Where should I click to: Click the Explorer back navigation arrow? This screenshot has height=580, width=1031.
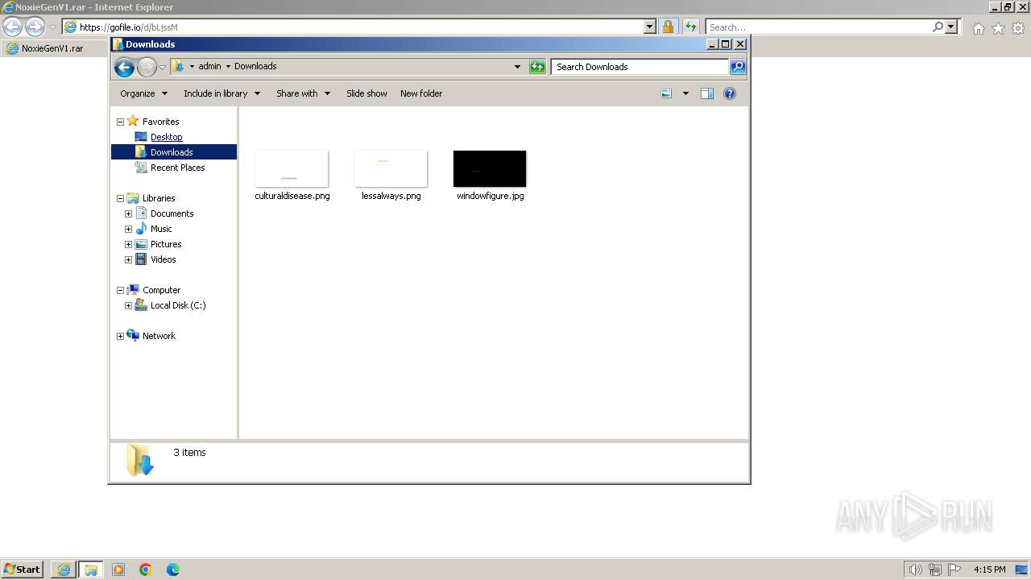coord(124,67)
